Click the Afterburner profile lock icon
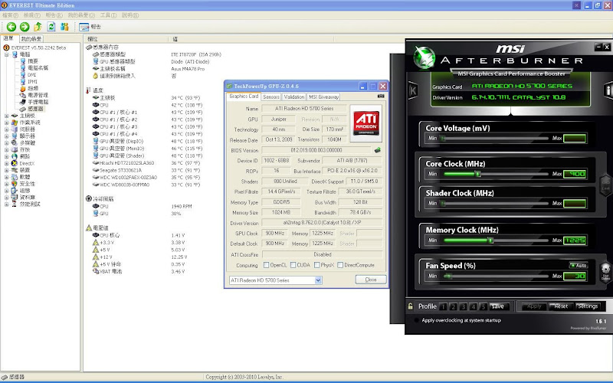The width and height of the screenshot is (613, 383). 410,306
